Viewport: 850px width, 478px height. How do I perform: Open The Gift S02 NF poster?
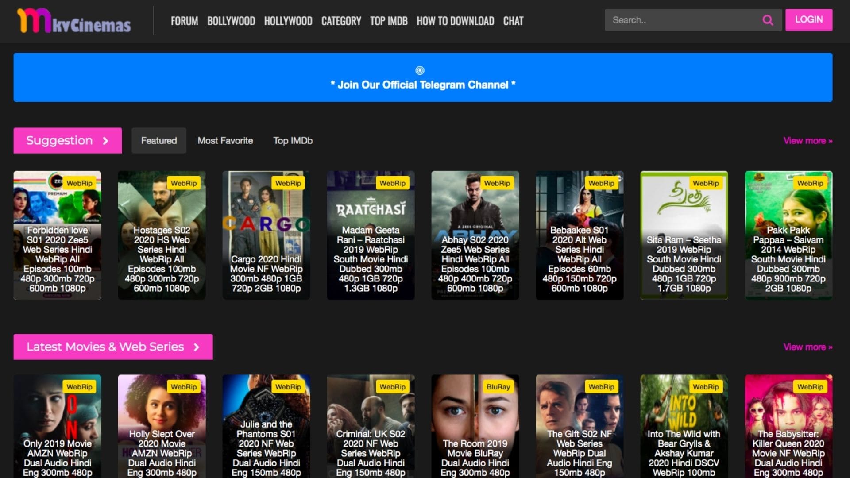580,426
